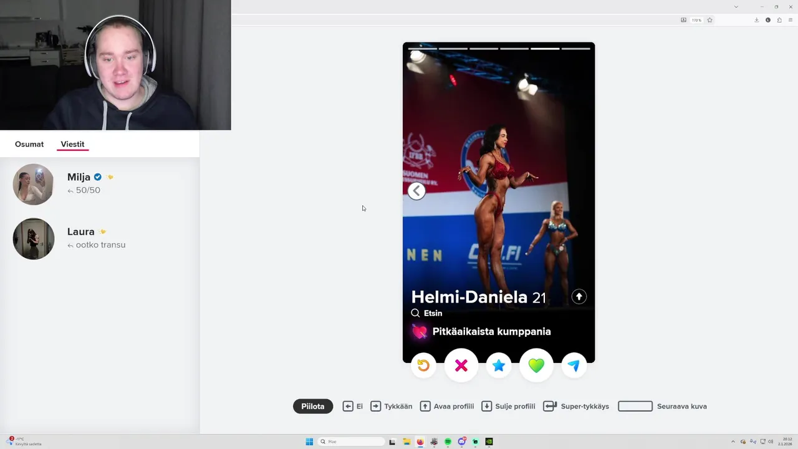Open the weather widget on the taskbar

click(x=25, y=442)
